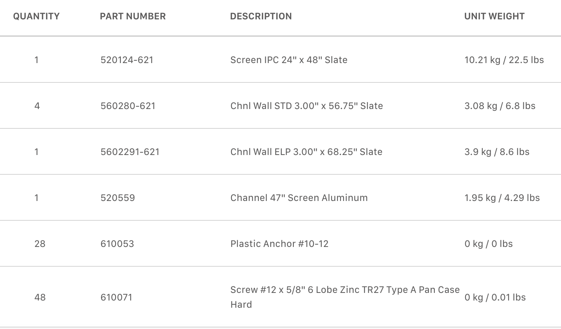
Task: Click part number 610071
Action: click(x=117, y=297)
